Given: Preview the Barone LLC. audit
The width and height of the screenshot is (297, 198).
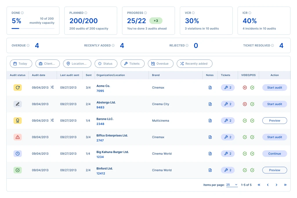Looking at the screenshot, I should (x=275, y=120).
